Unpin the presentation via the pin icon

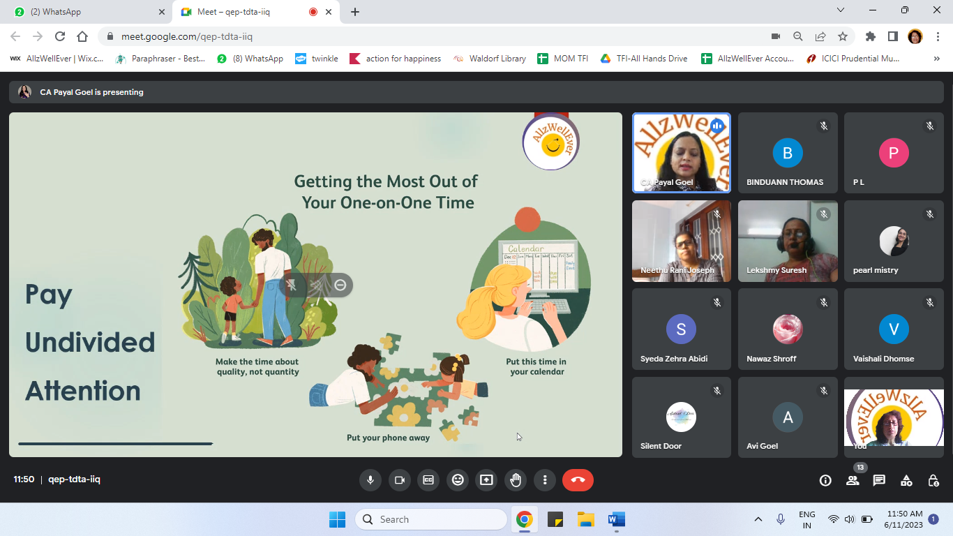tap(292, 285)
